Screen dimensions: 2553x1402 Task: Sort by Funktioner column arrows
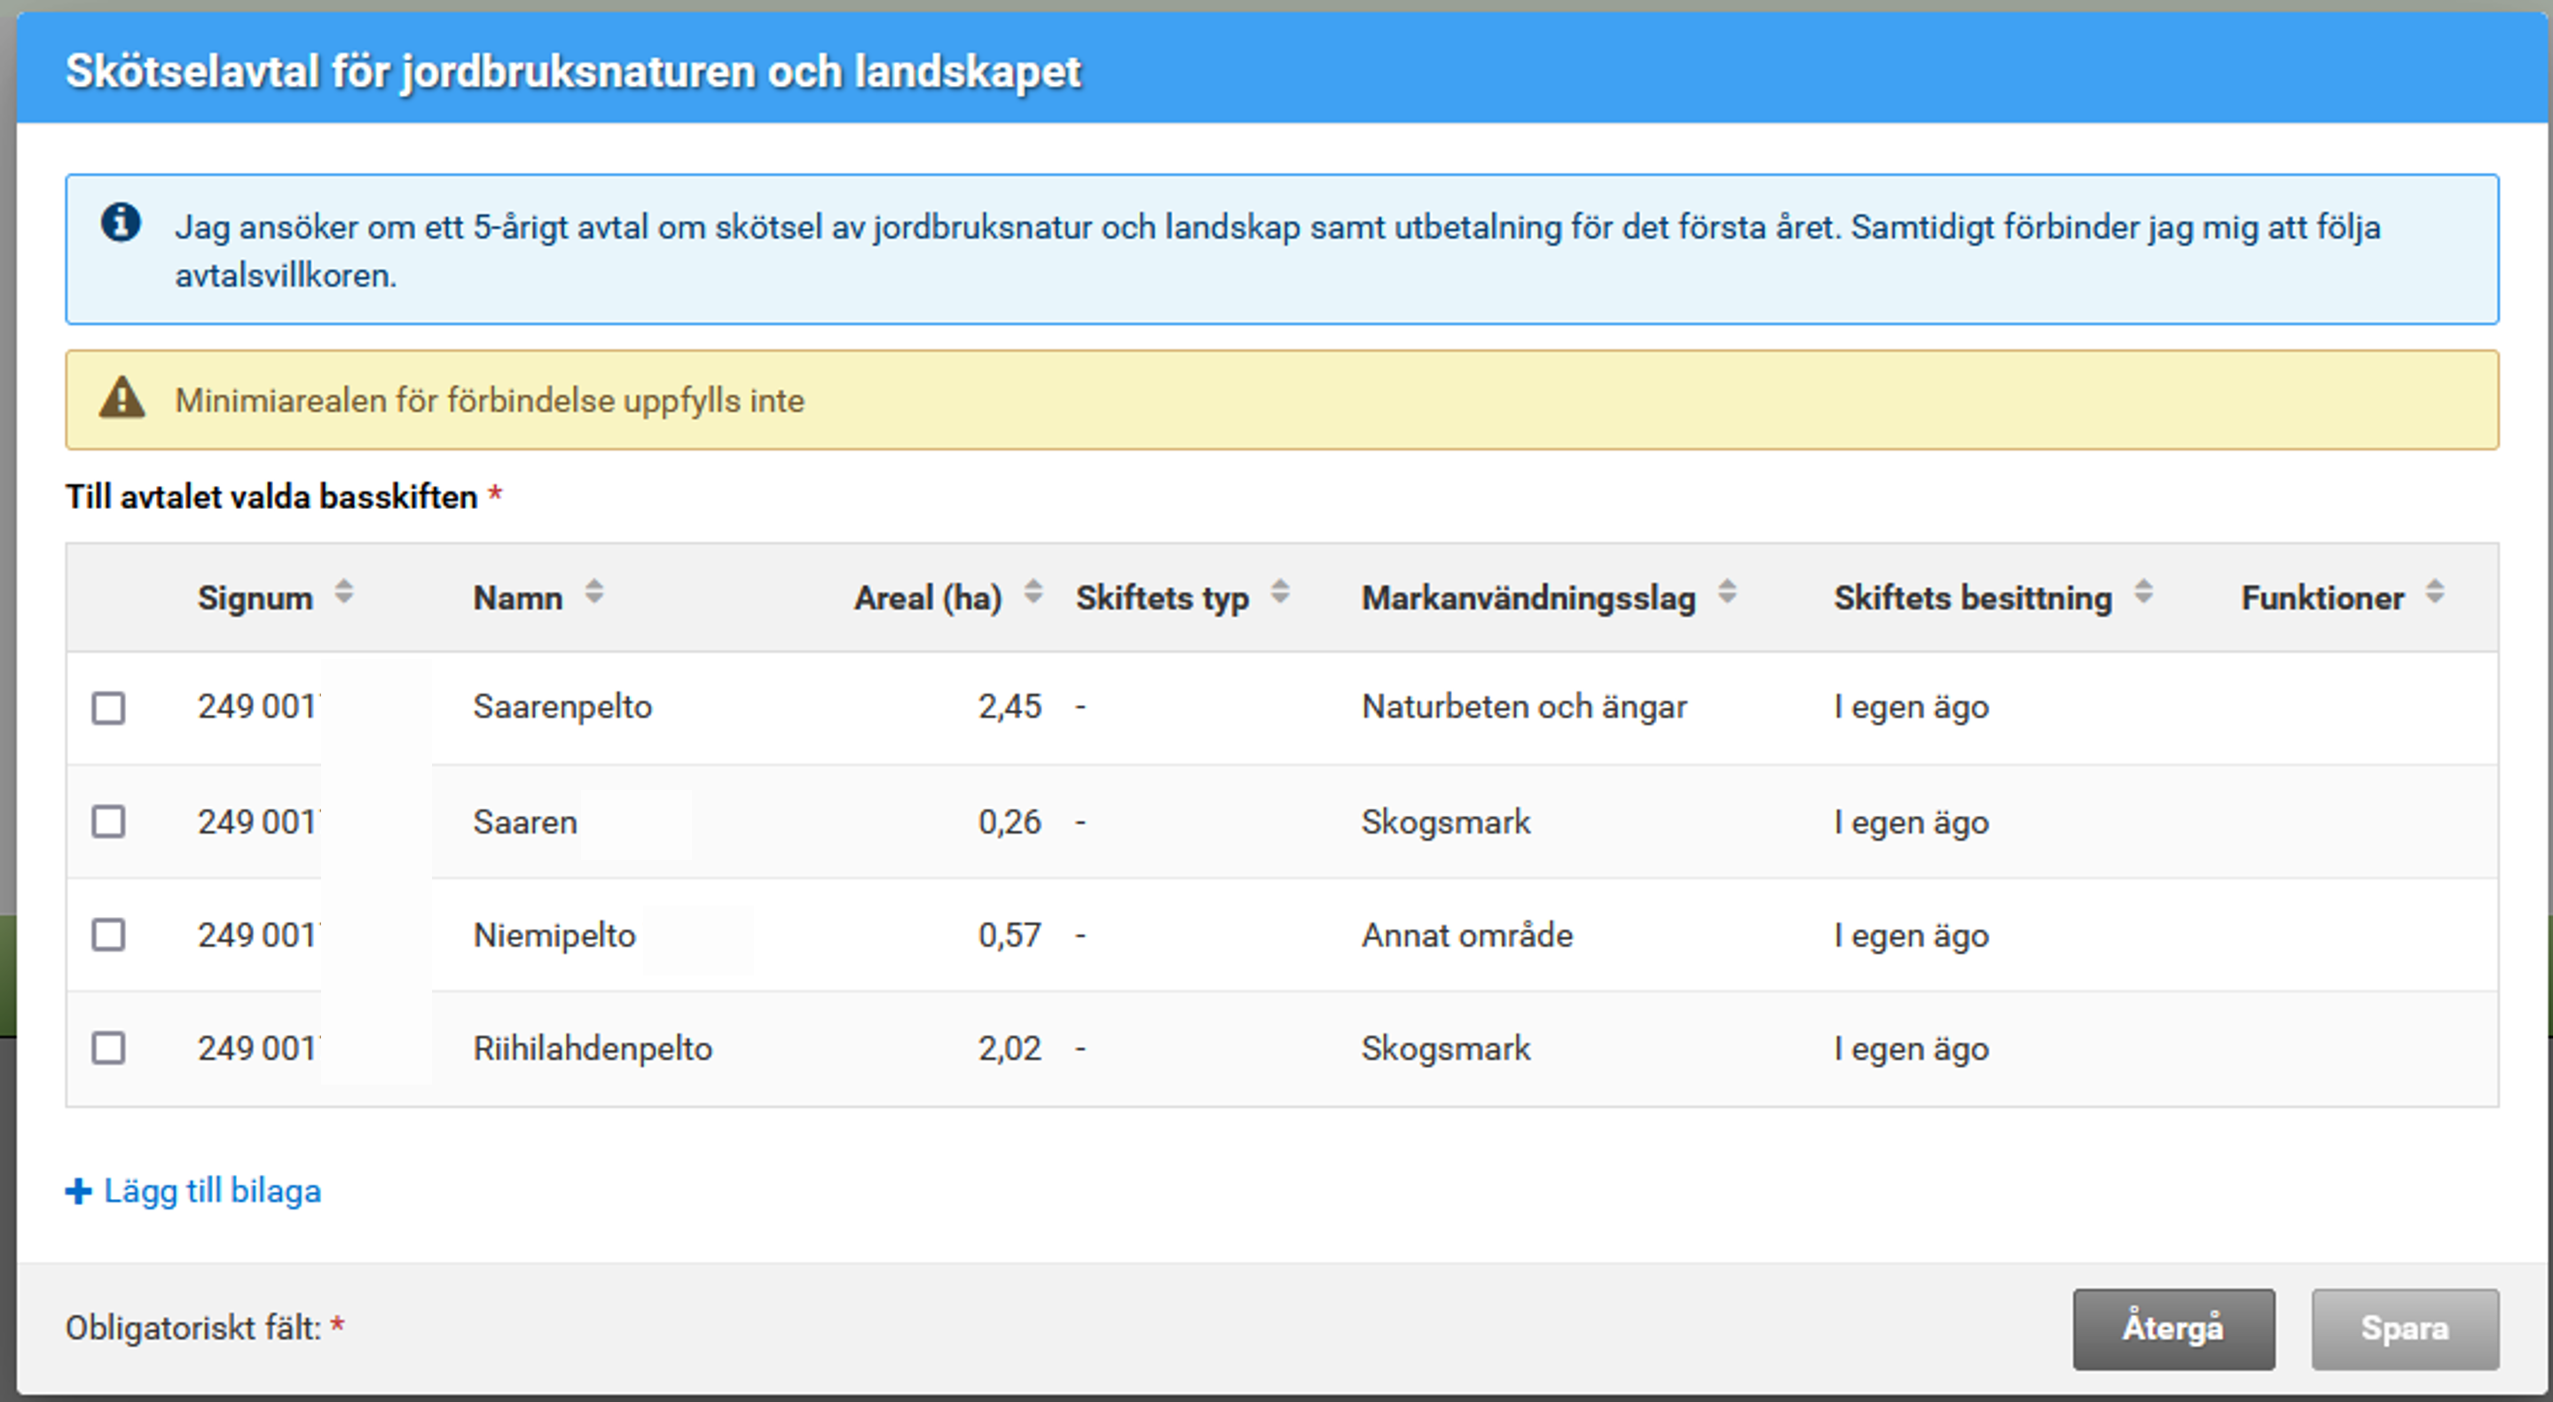click(2434, 592)
